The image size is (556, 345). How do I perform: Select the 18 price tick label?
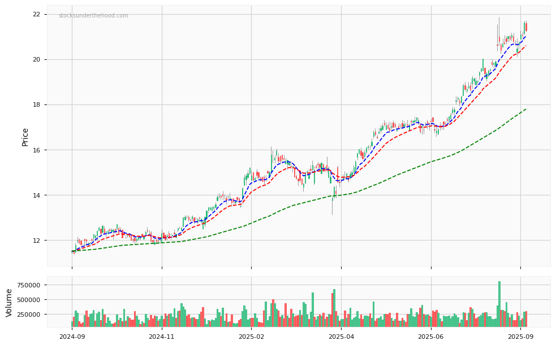click(37, 104)
